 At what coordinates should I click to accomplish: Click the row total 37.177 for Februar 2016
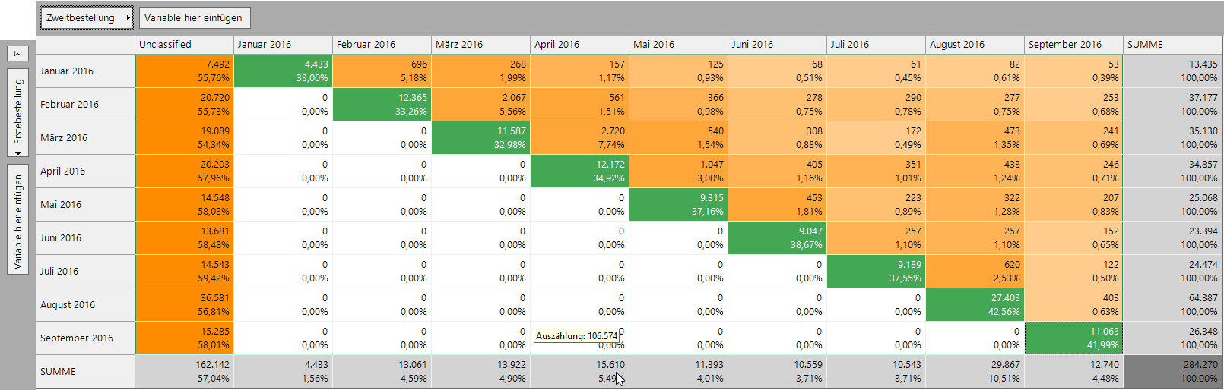coord(1173,104)
